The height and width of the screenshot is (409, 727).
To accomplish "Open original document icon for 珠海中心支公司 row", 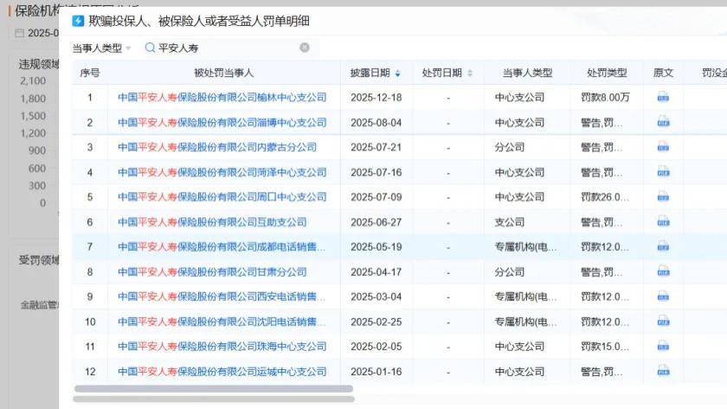I will click(x=663, y=347).
